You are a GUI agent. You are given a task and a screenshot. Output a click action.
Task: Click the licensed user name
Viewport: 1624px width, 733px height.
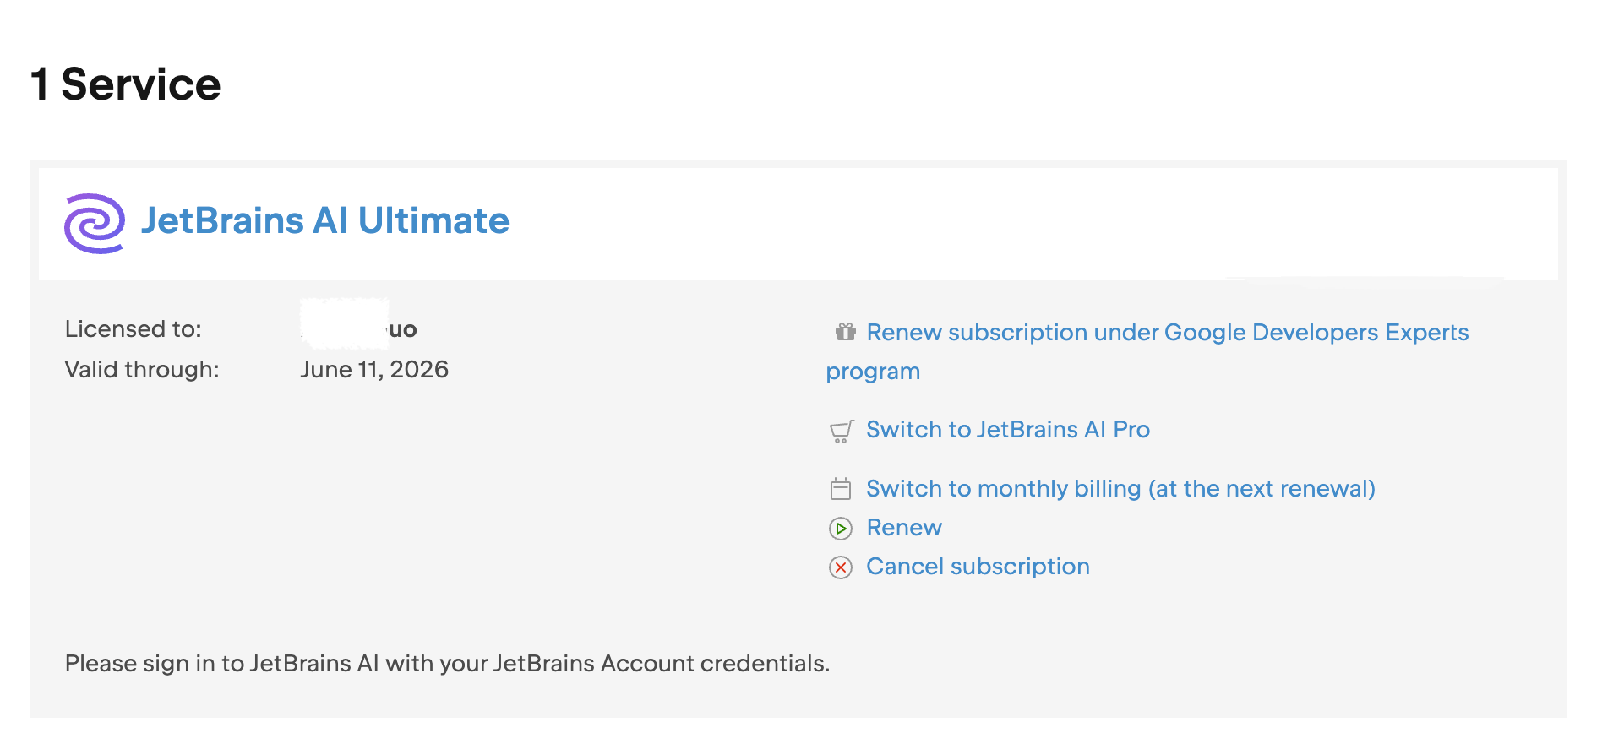359,328
